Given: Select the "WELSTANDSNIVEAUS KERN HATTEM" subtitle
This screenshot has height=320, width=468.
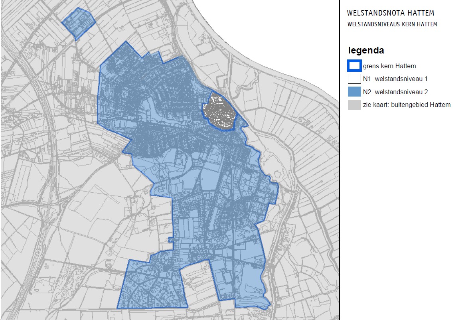Looking at the screenshot, I should coord(392,24).
